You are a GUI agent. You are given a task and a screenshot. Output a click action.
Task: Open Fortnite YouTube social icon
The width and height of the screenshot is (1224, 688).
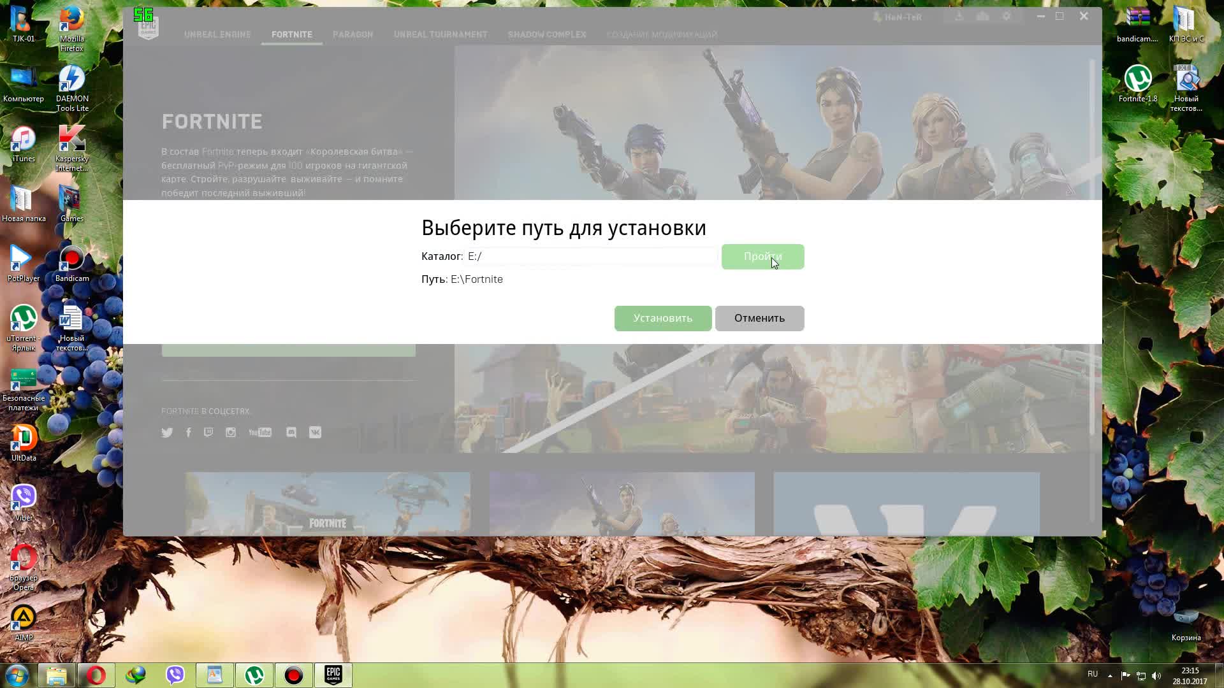[x=260, y=433]
